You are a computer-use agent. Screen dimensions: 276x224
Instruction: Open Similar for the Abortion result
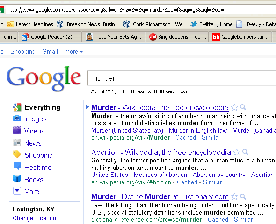tap(212, 182)
